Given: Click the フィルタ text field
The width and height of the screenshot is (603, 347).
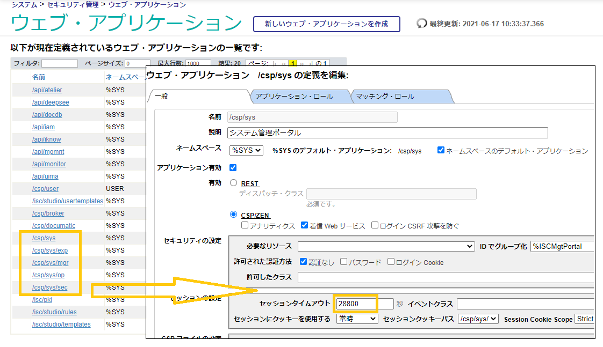Looking at the screenshot, I should [x=60, y=63].
